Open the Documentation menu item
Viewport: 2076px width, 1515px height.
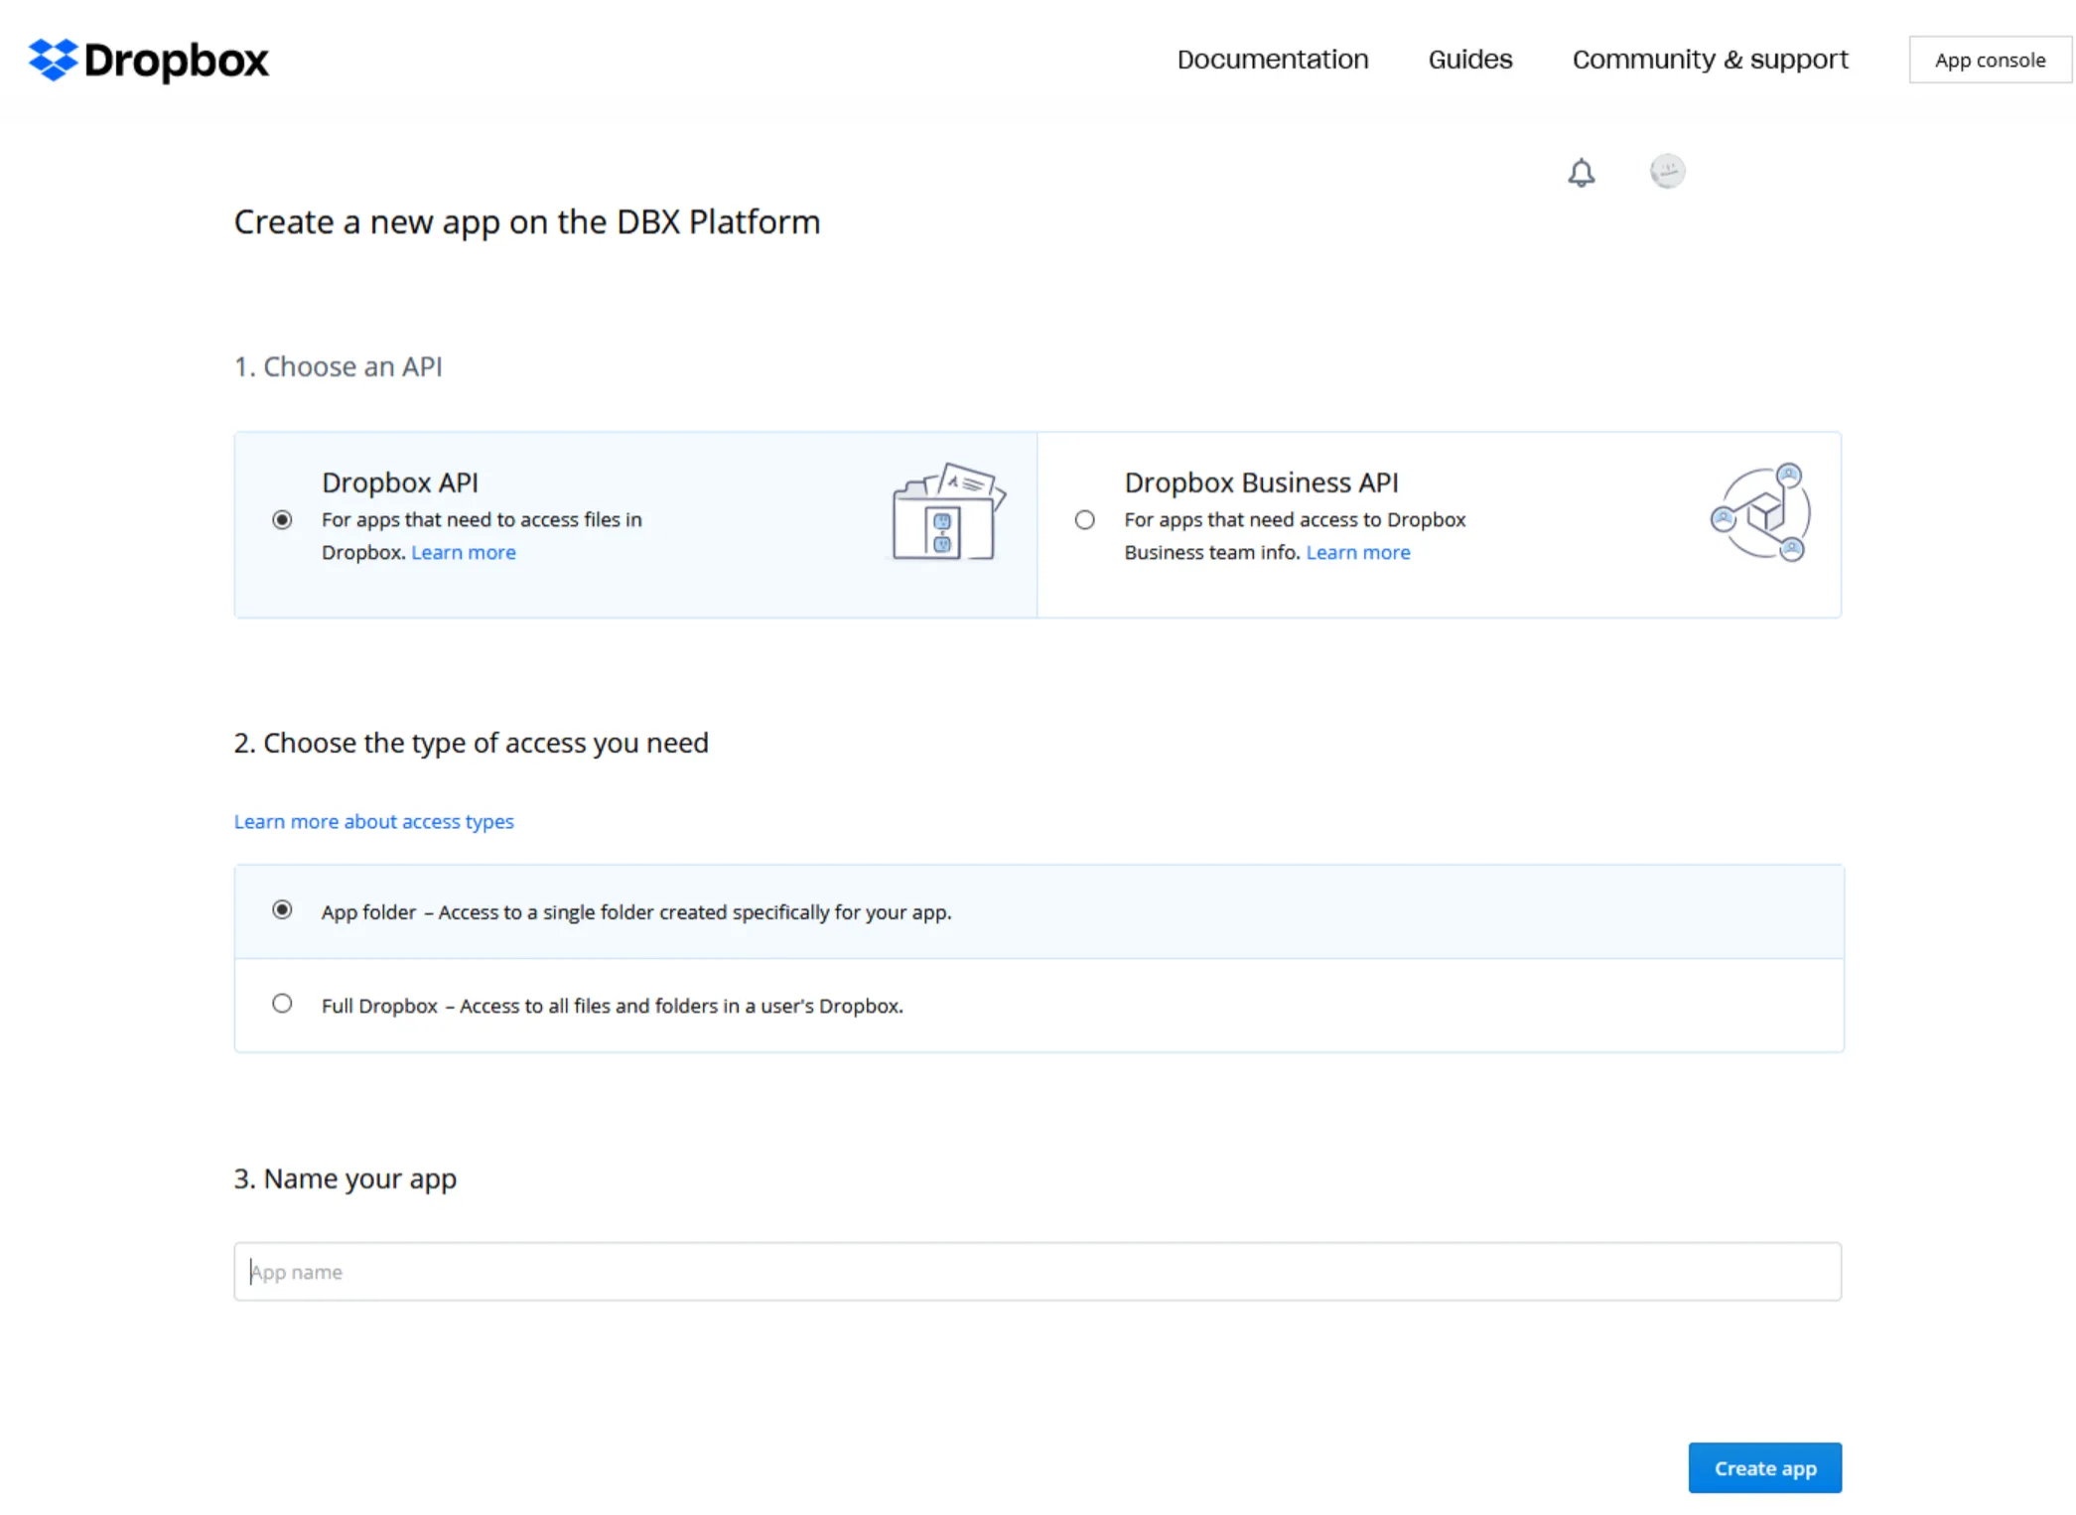tap(1272, 60)
